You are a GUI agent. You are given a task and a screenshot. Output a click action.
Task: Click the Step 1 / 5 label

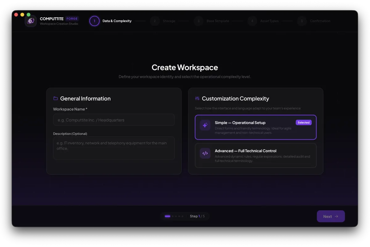pyautogui.click(x=197, y=216)
